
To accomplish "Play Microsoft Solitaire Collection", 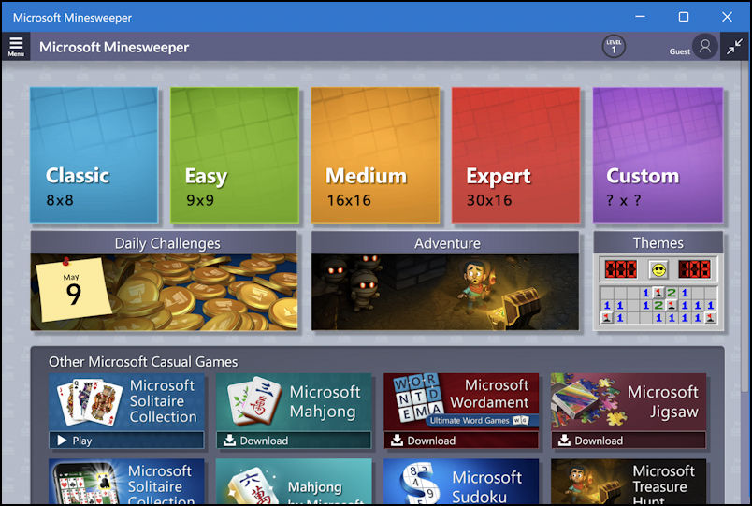I will point(126,441).
